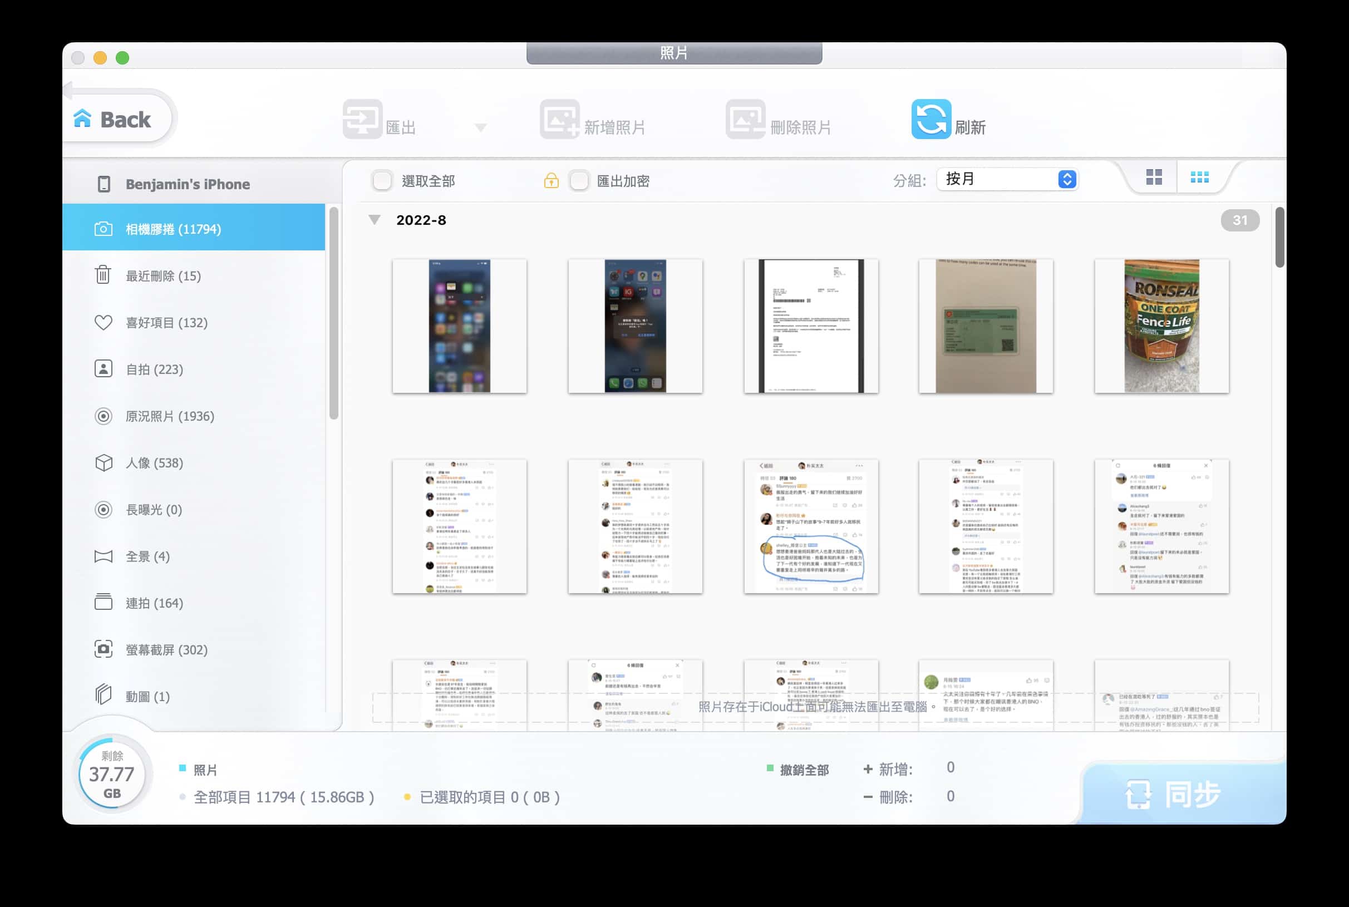Select the Ronseal Fence Life thumbnail

tap(1161, 326)
